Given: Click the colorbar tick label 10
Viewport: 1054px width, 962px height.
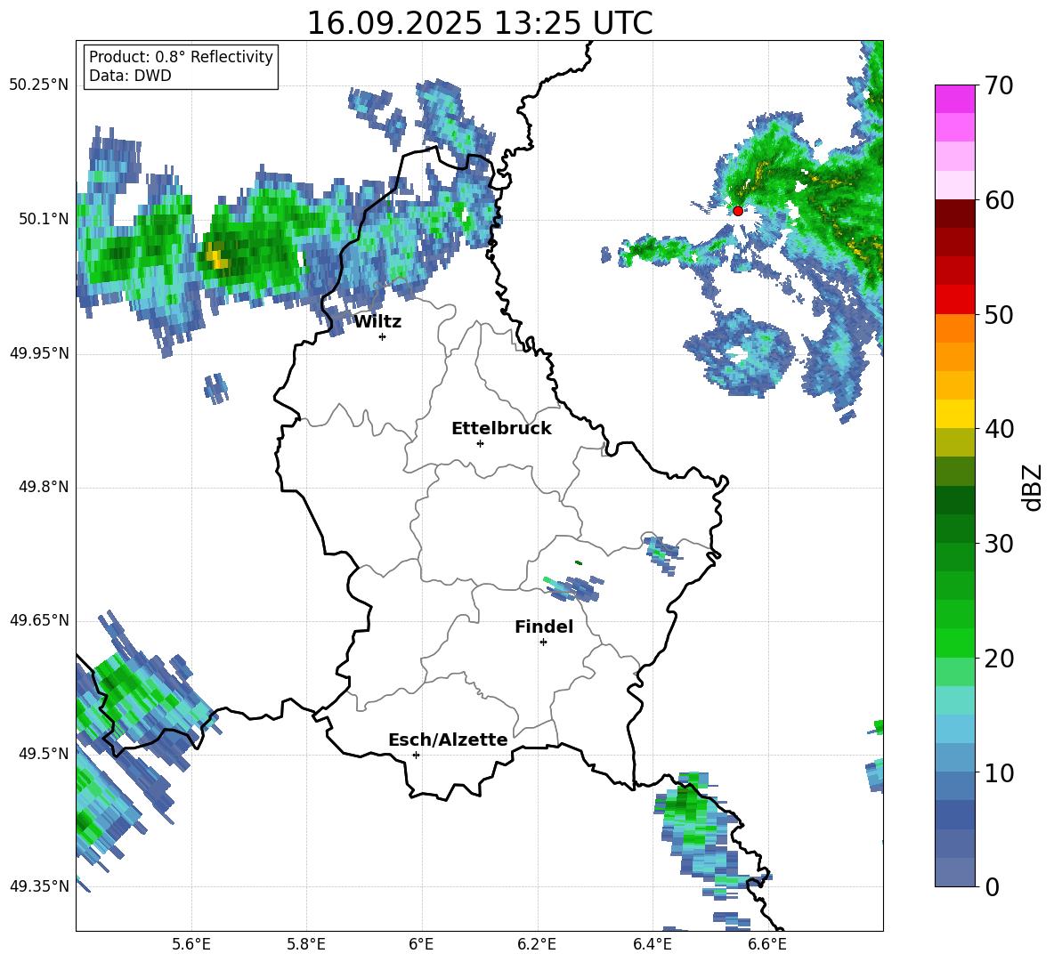Looking at the screenshot, I should click(x=999, y=772).
